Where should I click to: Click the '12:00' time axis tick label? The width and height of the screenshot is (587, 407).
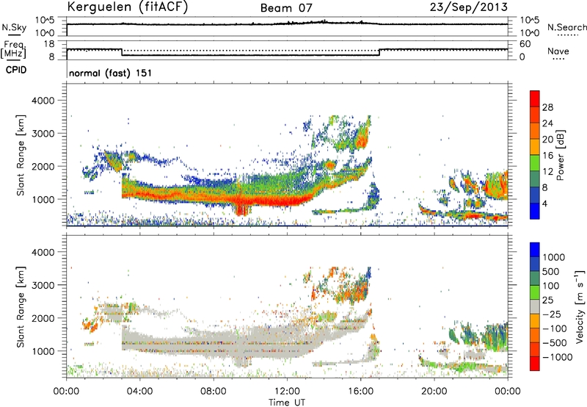point(287,392)
